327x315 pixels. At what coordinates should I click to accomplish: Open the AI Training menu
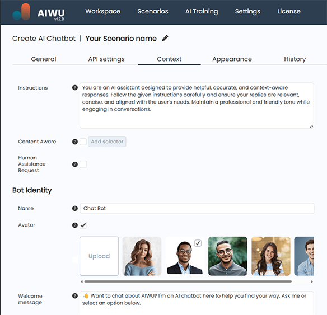(202, 11)
